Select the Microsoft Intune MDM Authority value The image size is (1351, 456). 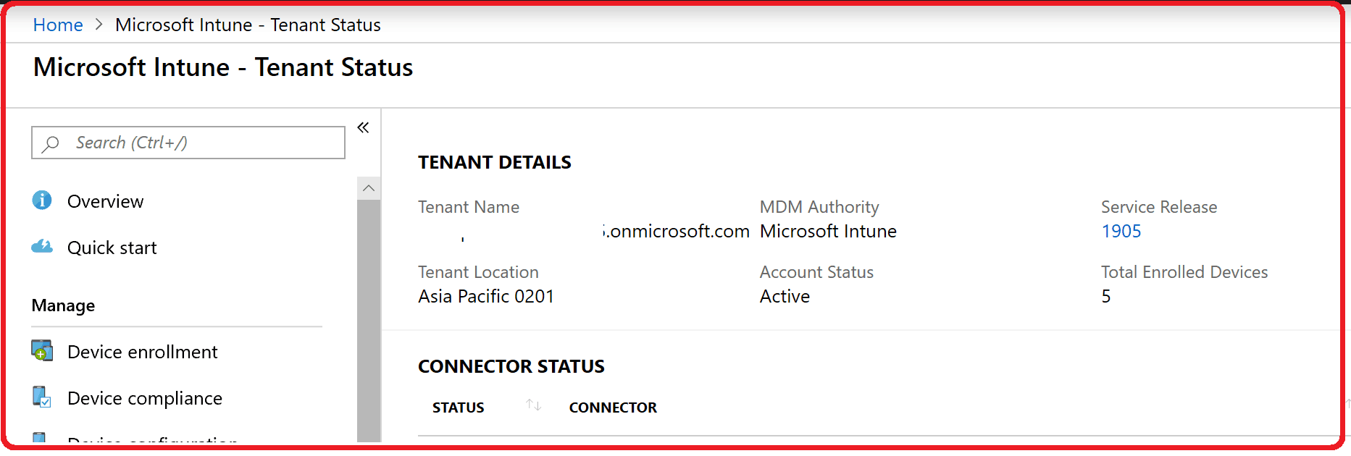(x=828, y=231)
